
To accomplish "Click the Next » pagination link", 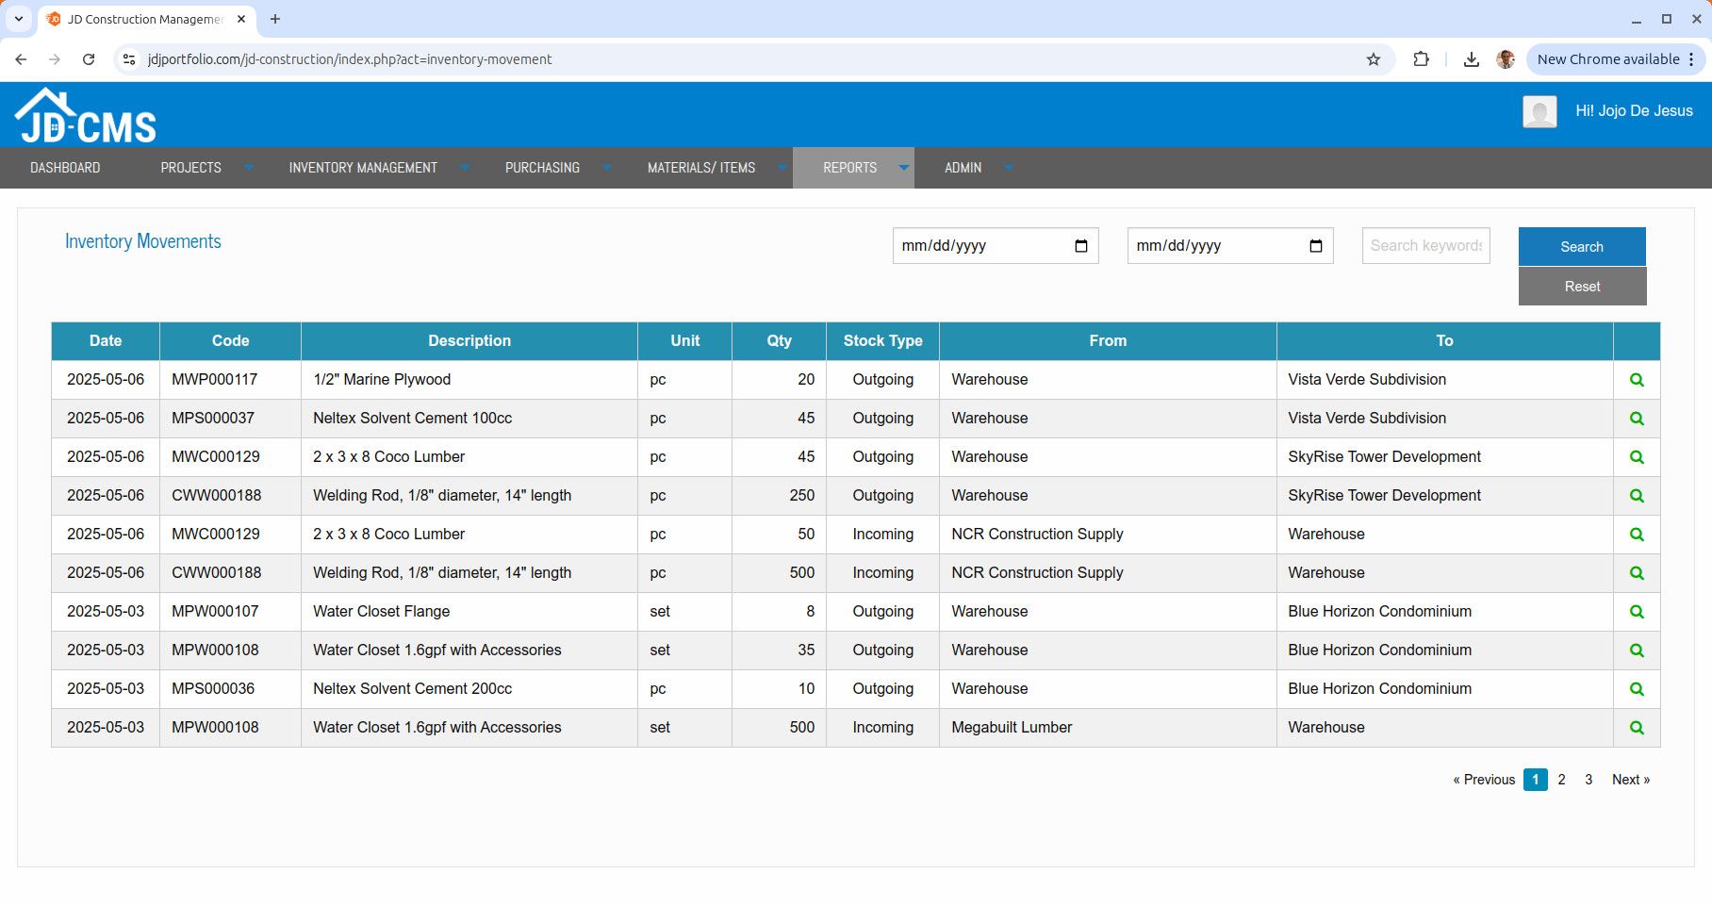I will (x=1630, y=780).
